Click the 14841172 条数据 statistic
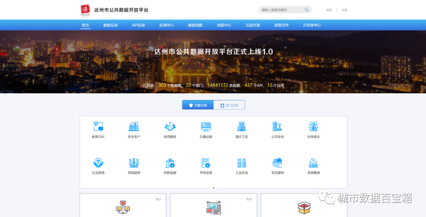The image size is (426, 217). click(224, 85)
